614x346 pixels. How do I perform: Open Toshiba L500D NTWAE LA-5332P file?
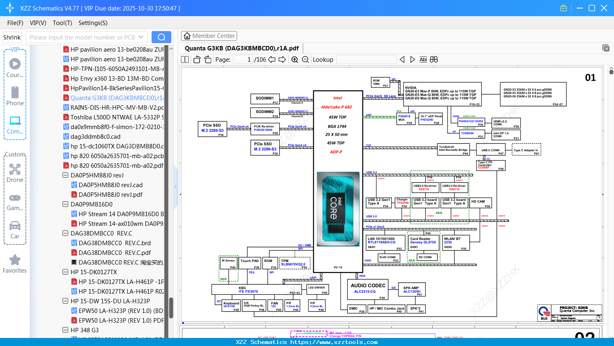113,117
